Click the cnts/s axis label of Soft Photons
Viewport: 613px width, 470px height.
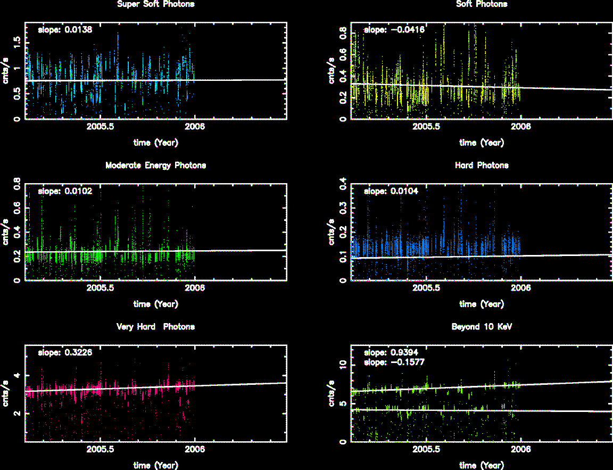pyautogui.click(x=332, y=71)
